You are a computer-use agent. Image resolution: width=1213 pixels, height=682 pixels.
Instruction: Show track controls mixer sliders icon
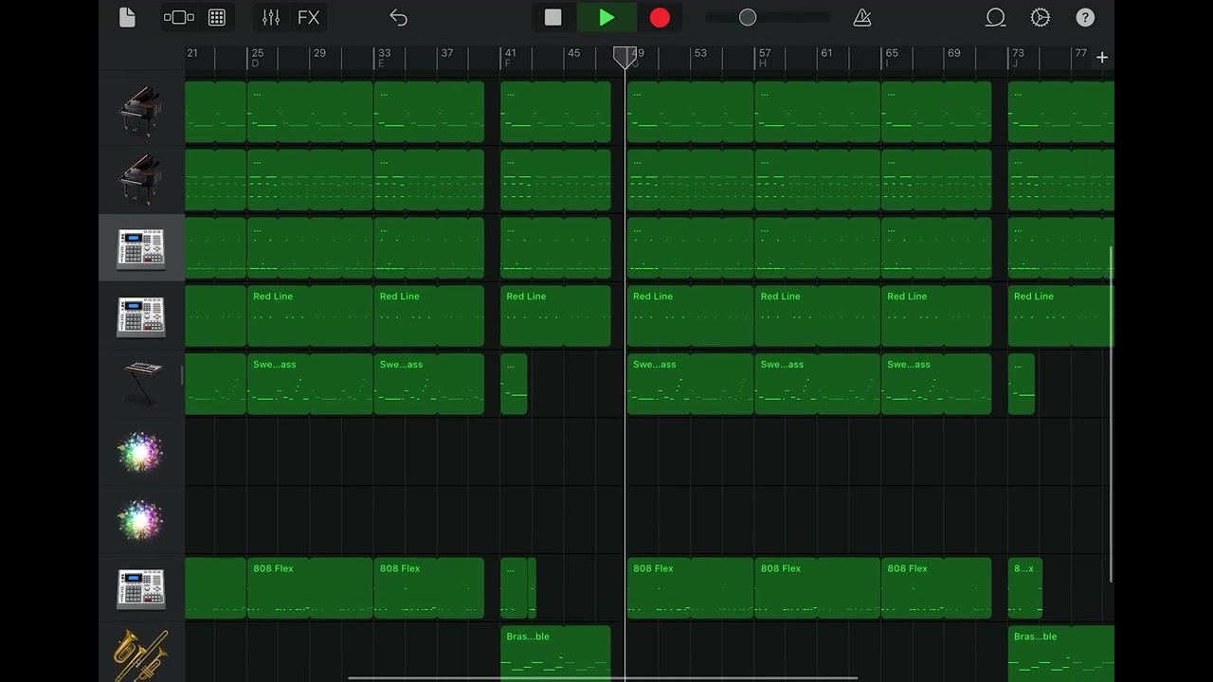pos(271,18)
